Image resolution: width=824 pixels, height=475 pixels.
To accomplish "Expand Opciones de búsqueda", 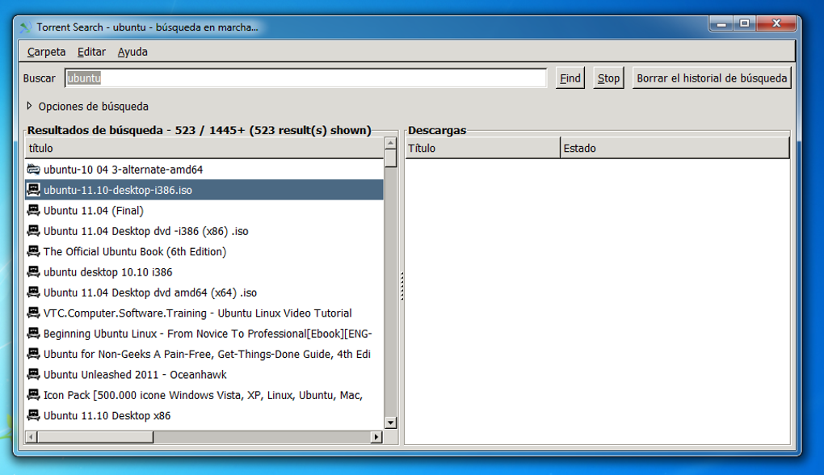I will pyautogui.click(x=29, y=106).
